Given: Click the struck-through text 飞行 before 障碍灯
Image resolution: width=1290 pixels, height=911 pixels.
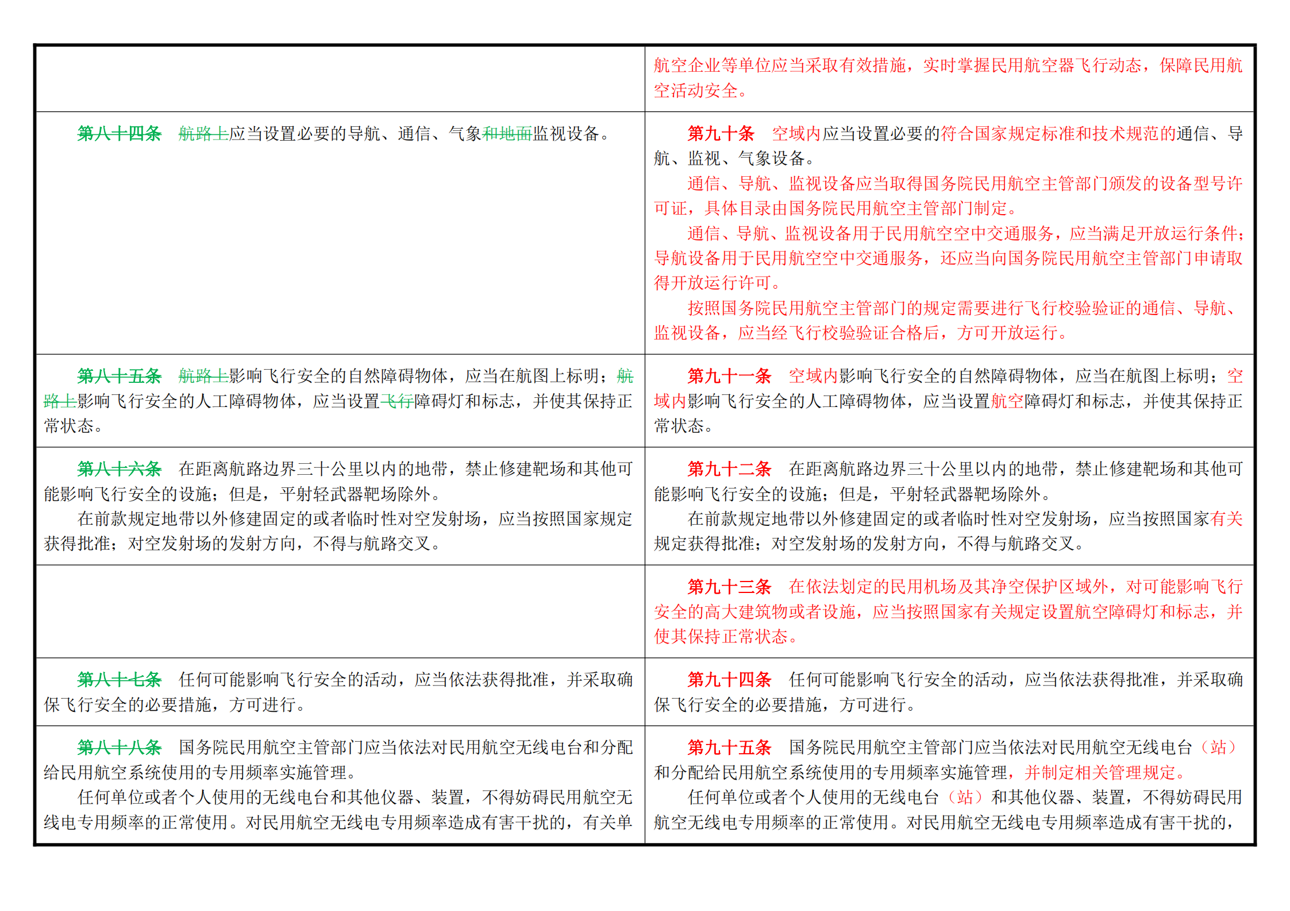Looking at the screenshot, I should coord(397,401).
